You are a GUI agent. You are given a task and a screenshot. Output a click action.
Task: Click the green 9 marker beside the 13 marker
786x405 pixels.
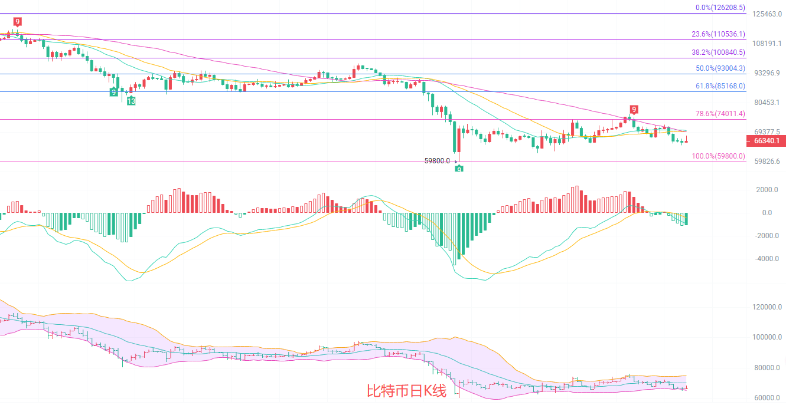coord(113,92)
